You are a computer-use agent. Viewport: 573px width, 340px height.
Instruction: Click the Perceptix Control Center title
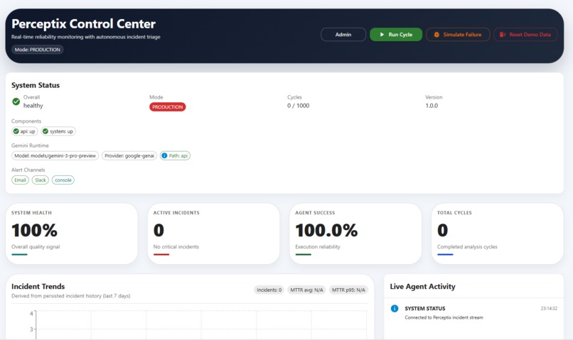(83, 24)
